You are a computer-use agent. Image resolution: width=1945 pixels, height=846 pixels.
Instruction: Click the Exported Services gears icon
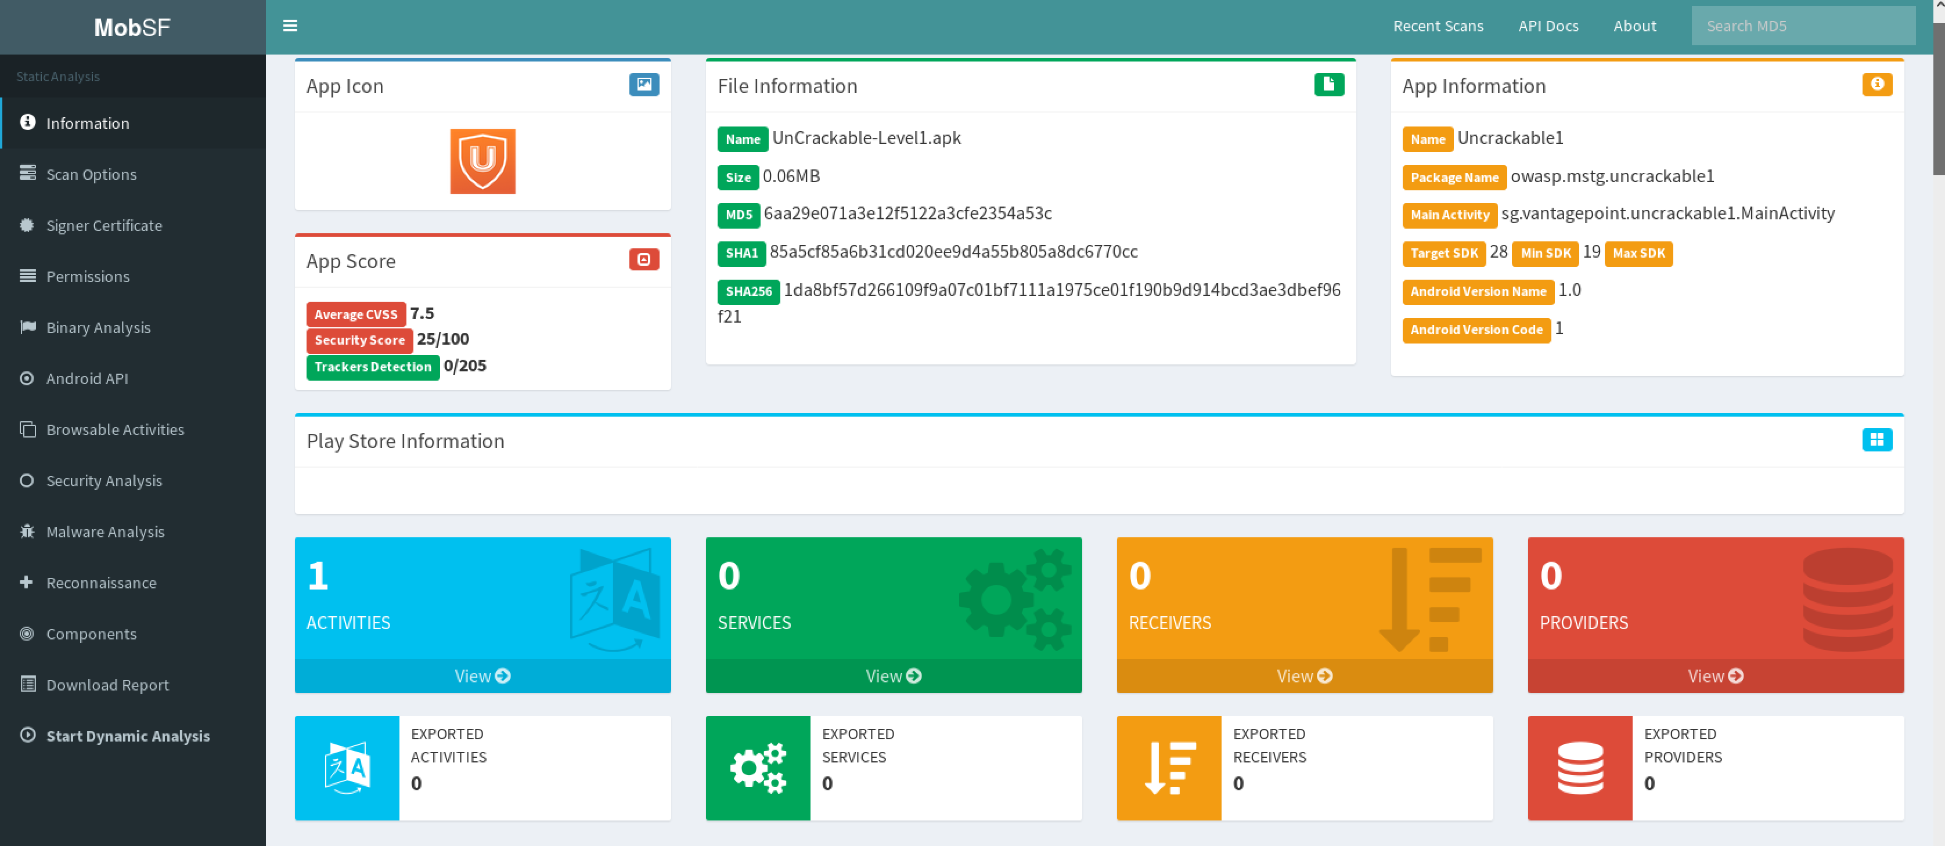(757, 768)
